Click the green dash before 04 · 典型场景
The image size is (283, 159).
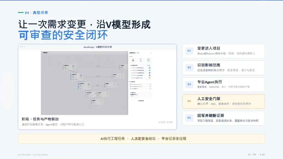click(21, 13)
